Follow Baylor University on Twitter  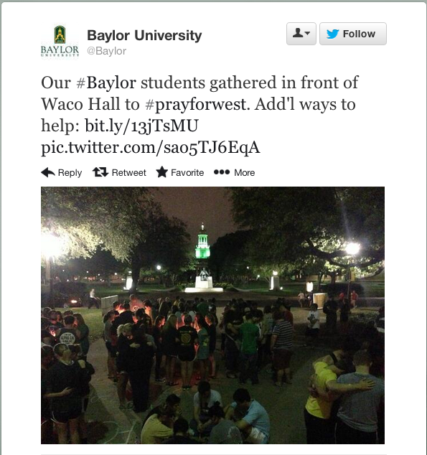pos(353,34)
